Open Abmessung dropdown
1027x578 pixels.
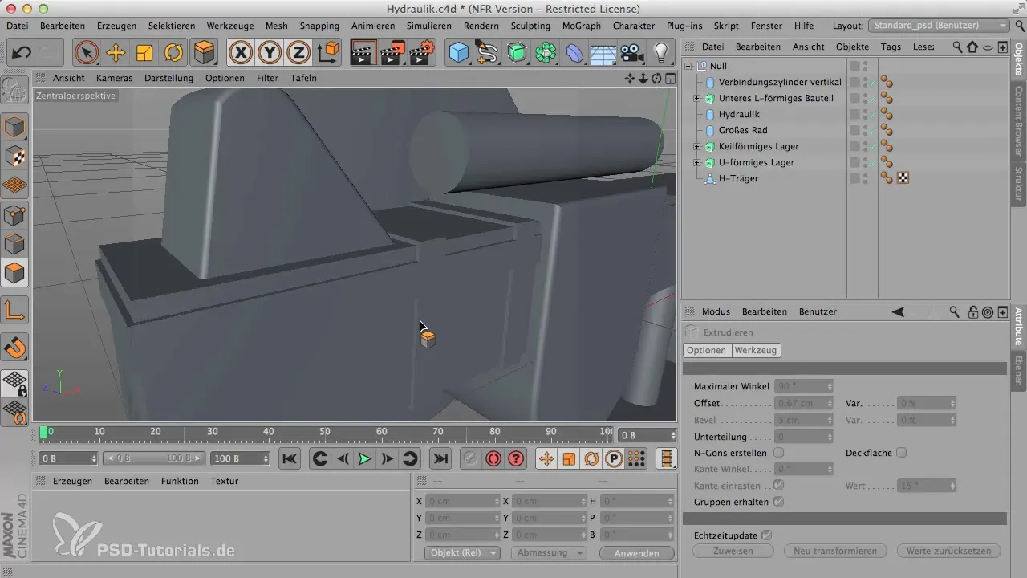pos(548,552)
